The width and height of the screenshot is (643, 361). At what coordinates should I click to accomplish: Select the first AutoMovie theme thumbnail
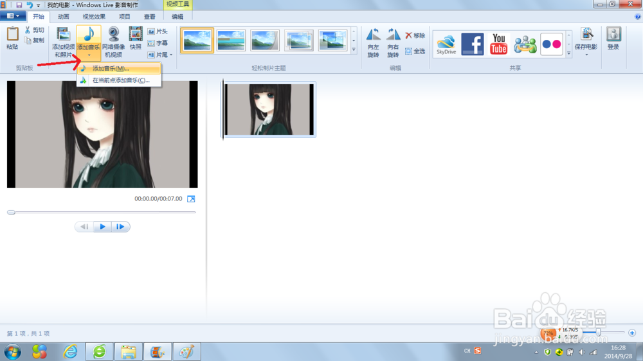pyautogui.click(x=197, y=40)
